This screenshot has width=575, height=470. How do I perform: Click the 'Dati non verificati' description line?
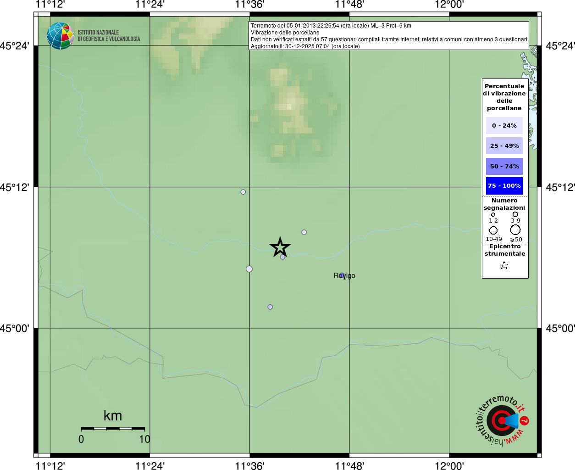389,39
